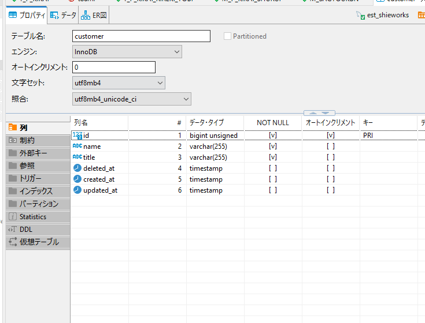Click the clock icon of updated_at

(x=77, y=190)
